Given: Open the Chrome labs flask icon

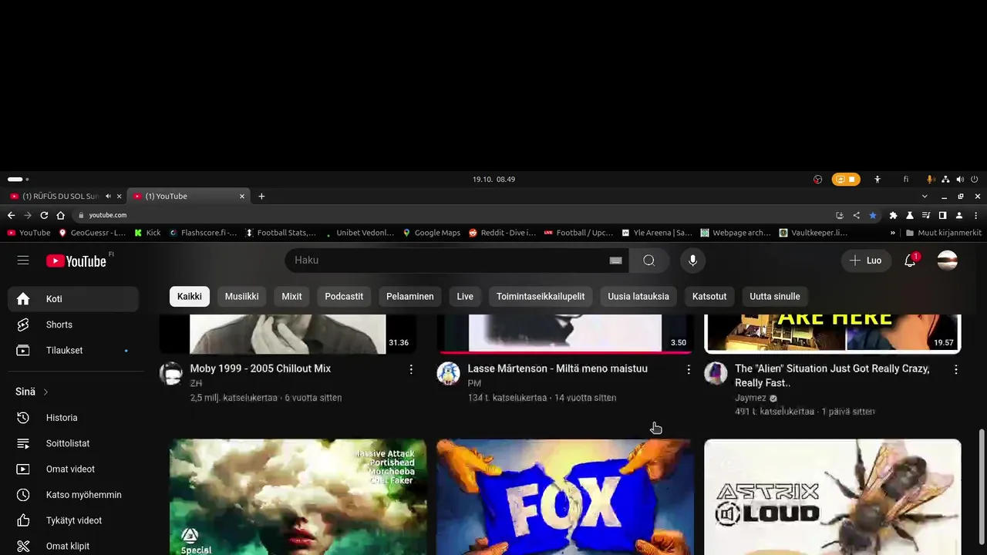Looking at the screenshot, I should click(910, 215).
